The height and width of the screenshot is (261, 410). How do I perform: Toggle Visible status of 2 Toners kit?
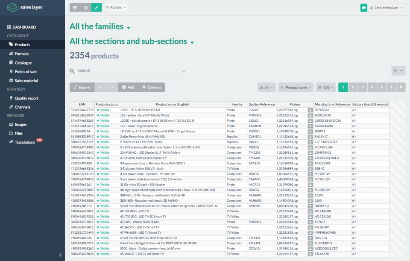coord(103,142)
